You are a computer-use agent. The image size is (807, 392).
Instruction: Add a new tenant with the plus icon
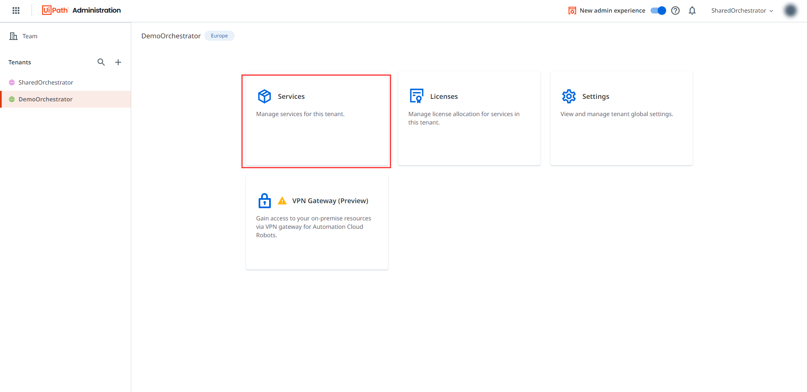118,62
